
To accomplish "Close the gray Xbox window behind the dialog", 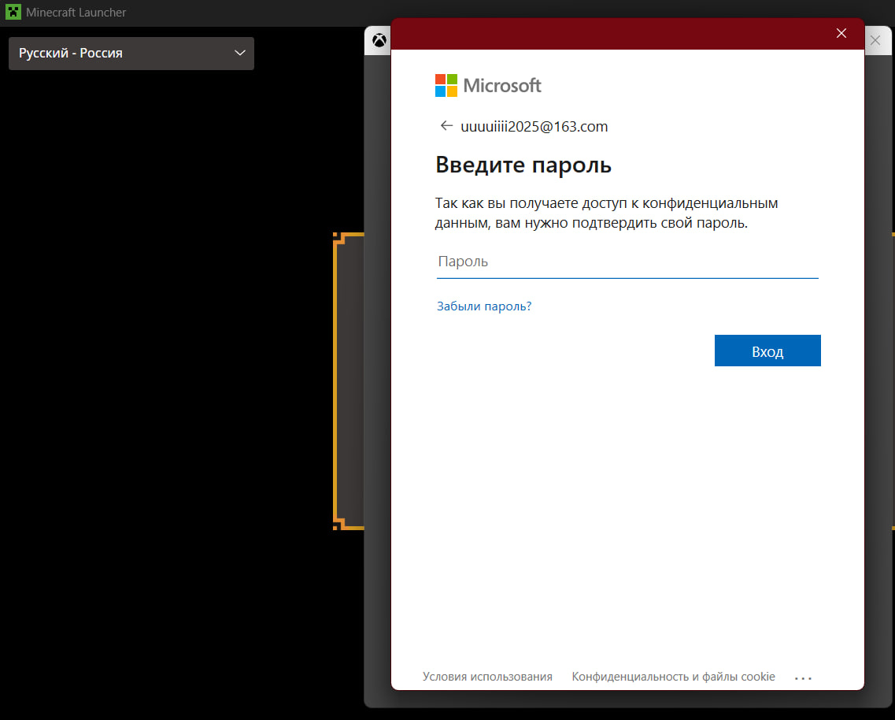I will (x=875, y=40).
